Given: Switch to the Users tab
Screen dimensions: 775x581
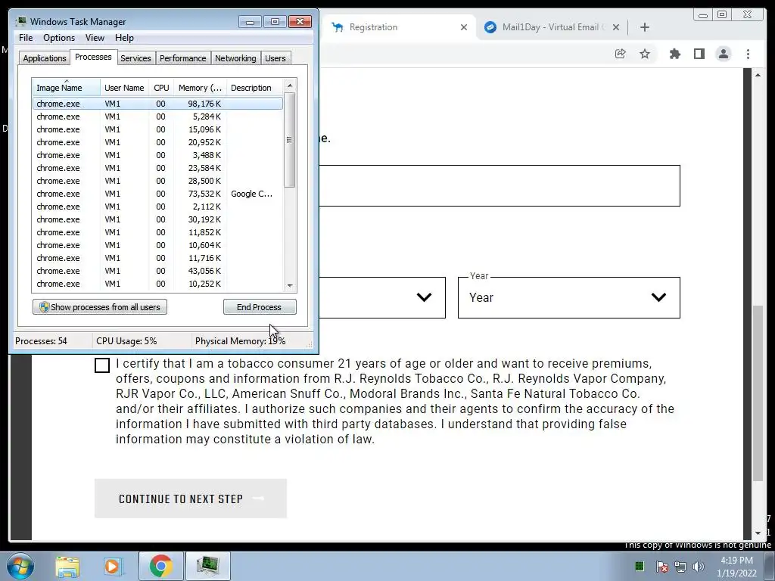Looking at the screenshot, I should (275, 57).
